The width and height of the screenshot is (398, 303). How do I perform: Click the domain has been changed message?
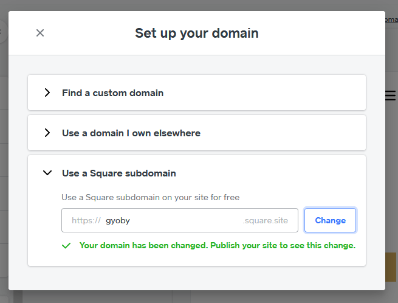(x=218, y=245)
